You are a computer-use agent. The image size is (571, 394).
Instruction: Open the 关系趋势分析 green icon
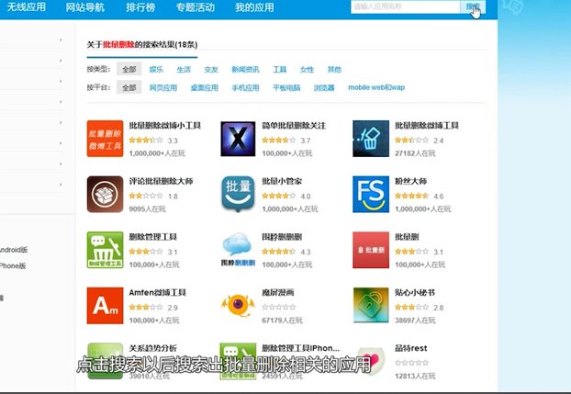pyautogui.click(x=105, y=361)
